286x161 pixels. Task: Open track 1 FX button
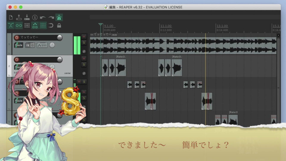pyautogui.click(x=27, y=45)
